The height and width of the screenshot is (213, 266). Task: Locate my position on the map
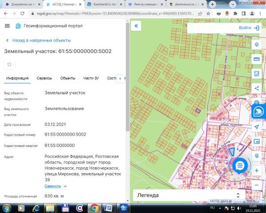[257, 127]
